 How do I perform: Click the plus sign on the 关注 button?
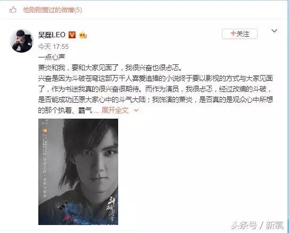pos(233,34)
